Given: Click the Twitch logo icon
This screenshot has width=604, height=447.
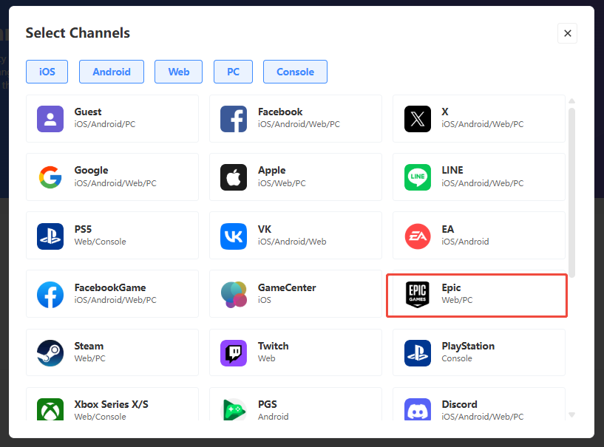Looking at the screenshot, I should [x=234, y=352].
